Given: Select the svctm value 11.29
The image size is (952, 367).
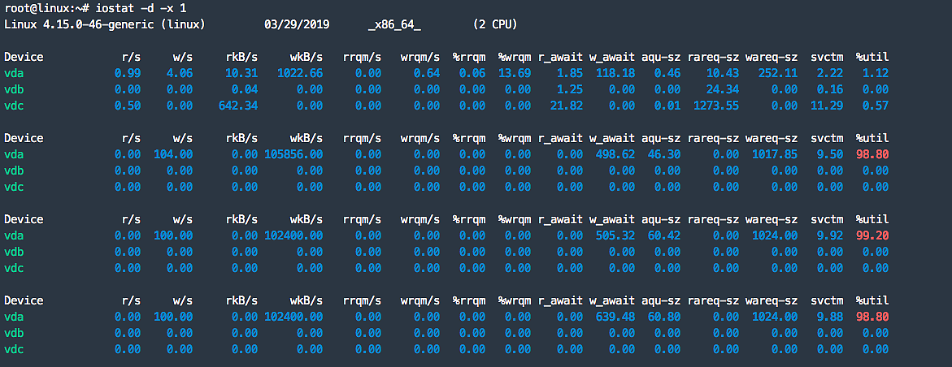Looking at the screenshot, I should pos(826,106).
